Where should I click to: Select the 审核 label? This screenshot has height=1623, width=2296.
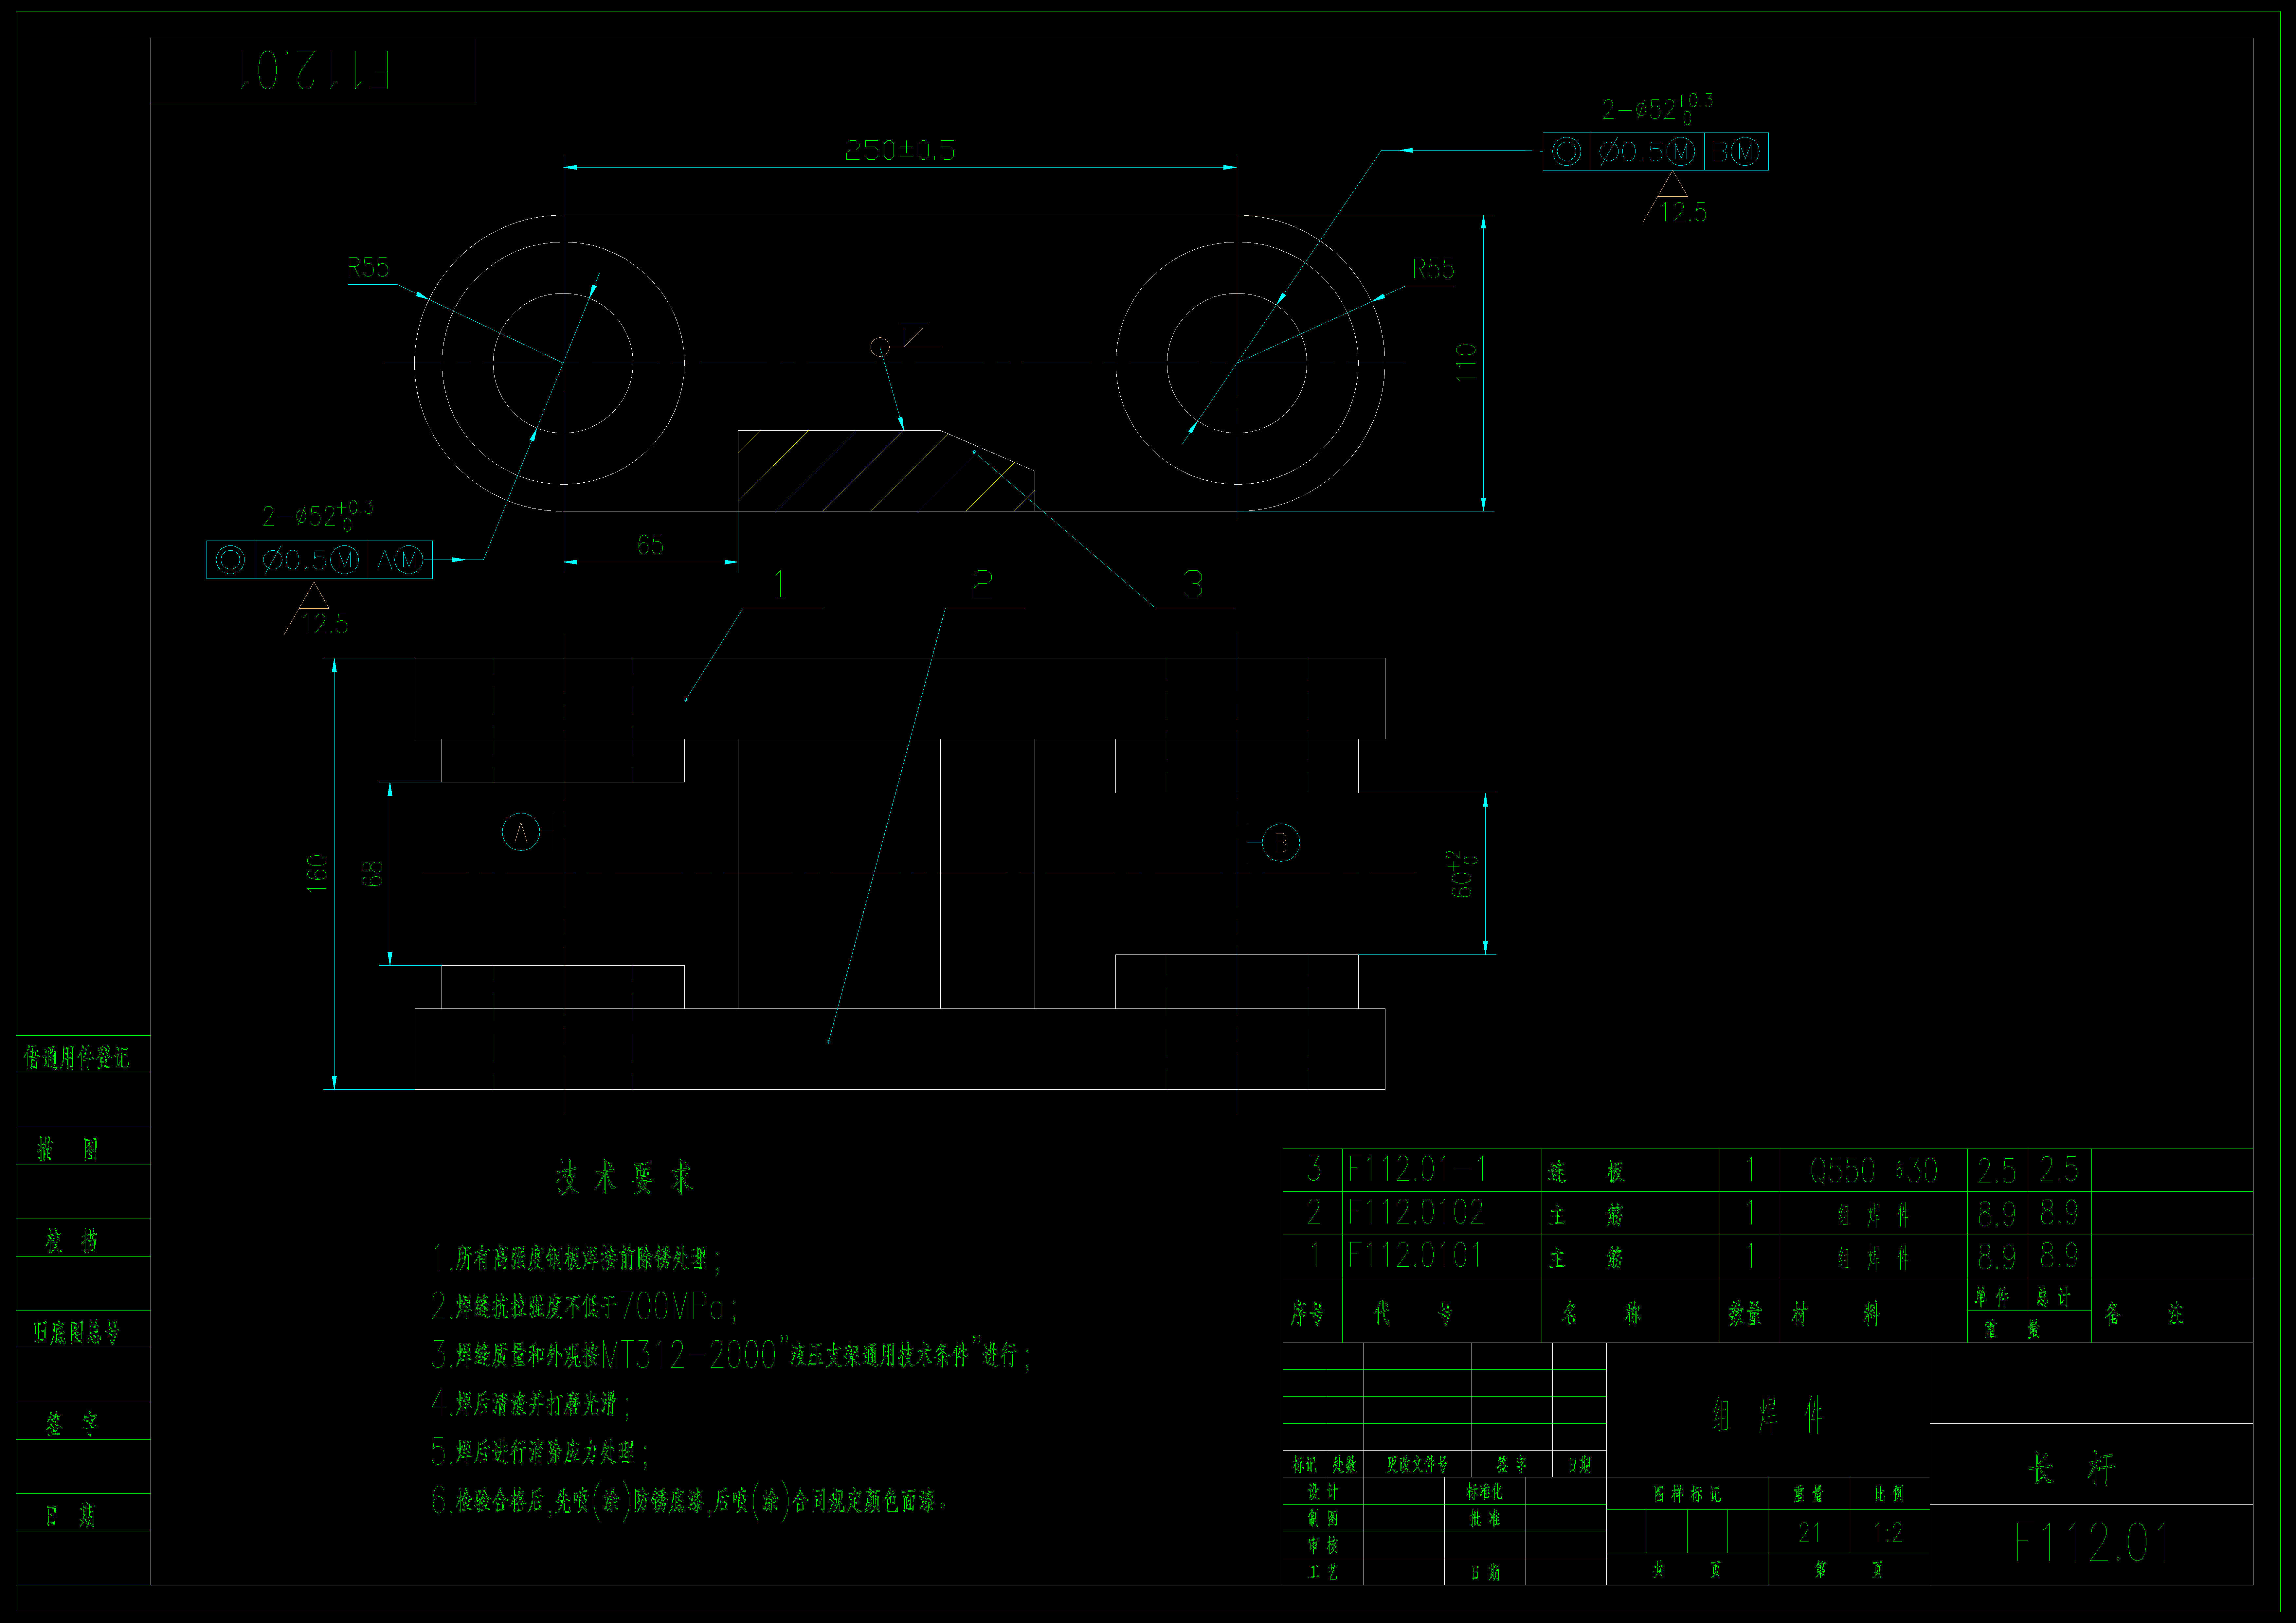[x=1323, y=1545]
